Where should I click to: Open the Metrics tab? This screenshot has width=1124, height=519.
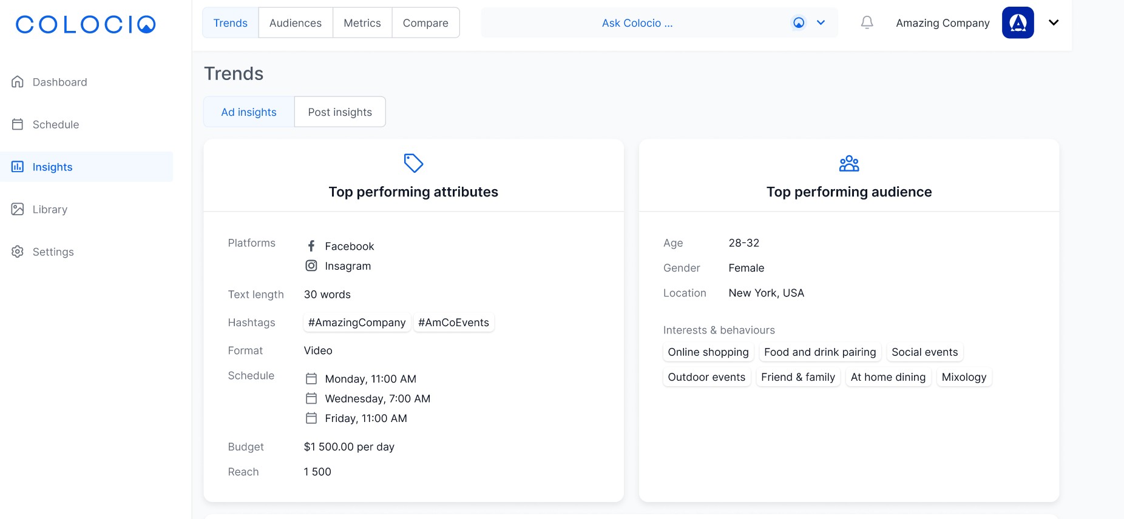(362, 23)
